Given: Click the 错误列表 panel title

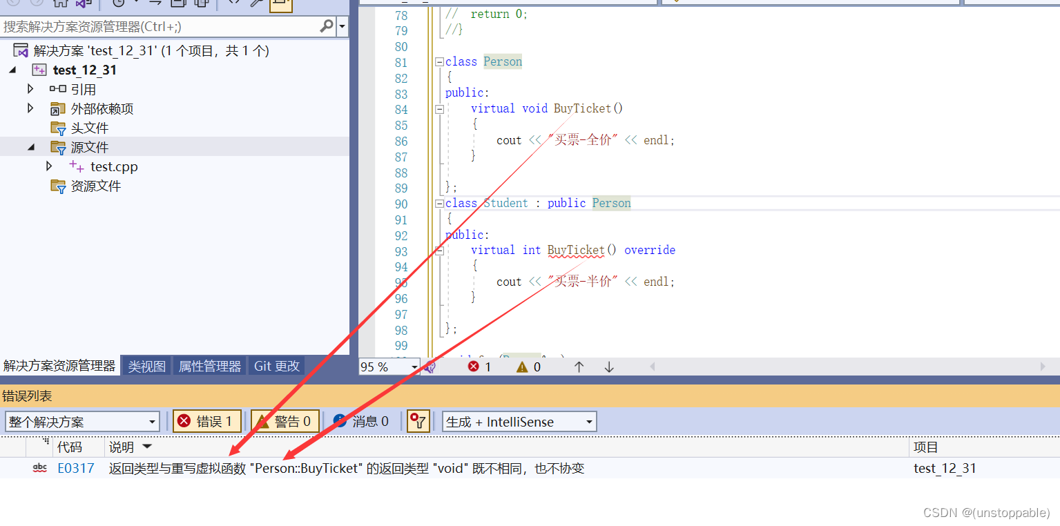Looking at the screenshot, I should point(28,396).
